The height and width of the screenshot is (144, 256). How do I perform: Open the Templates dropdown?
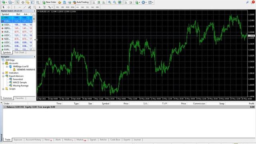pyautogui.click(x=150, y=2)
